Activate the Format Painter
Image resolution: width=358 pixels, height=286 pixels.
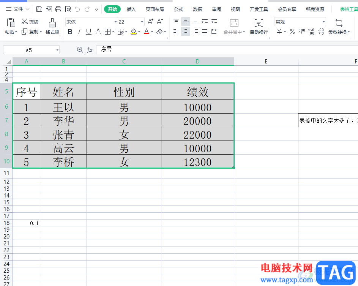pos(52,26)
